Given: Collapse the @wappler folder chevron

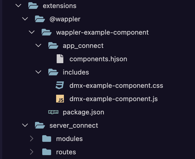Looking at the screenshot, I should 25,19.
